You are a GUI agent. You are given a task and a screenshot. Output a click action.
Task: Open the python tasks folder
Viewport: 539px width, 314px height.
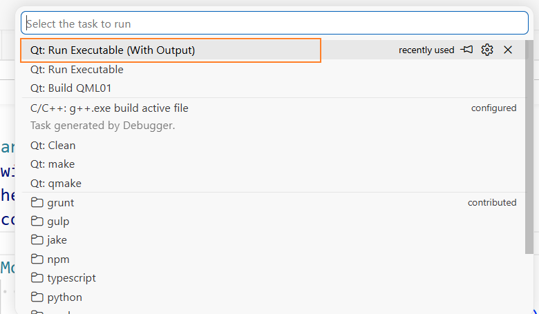pos(273,297)
